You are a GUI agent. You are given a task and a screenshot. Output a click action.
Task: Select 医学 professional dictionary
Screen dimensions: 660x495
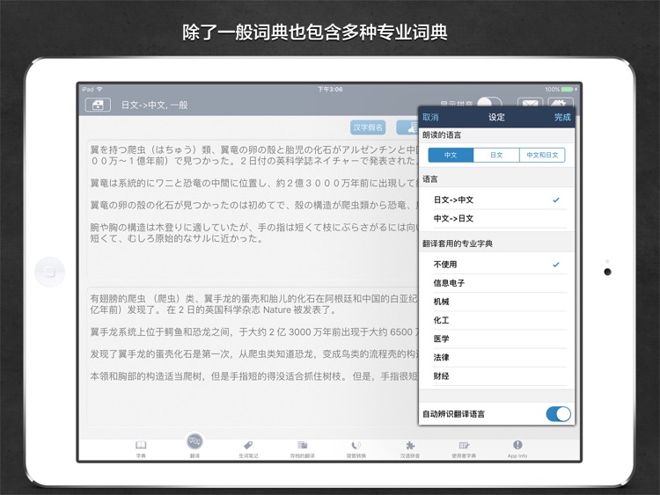[x=496, y=338]
